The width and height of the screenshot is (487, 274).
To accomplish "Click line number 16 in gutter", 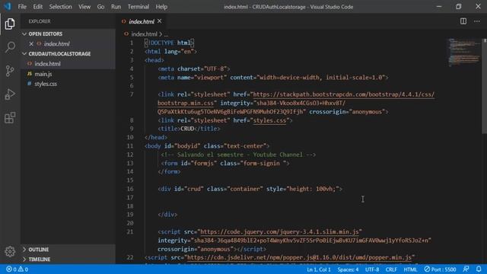I will pyautogui.click(x=130, y=189).
